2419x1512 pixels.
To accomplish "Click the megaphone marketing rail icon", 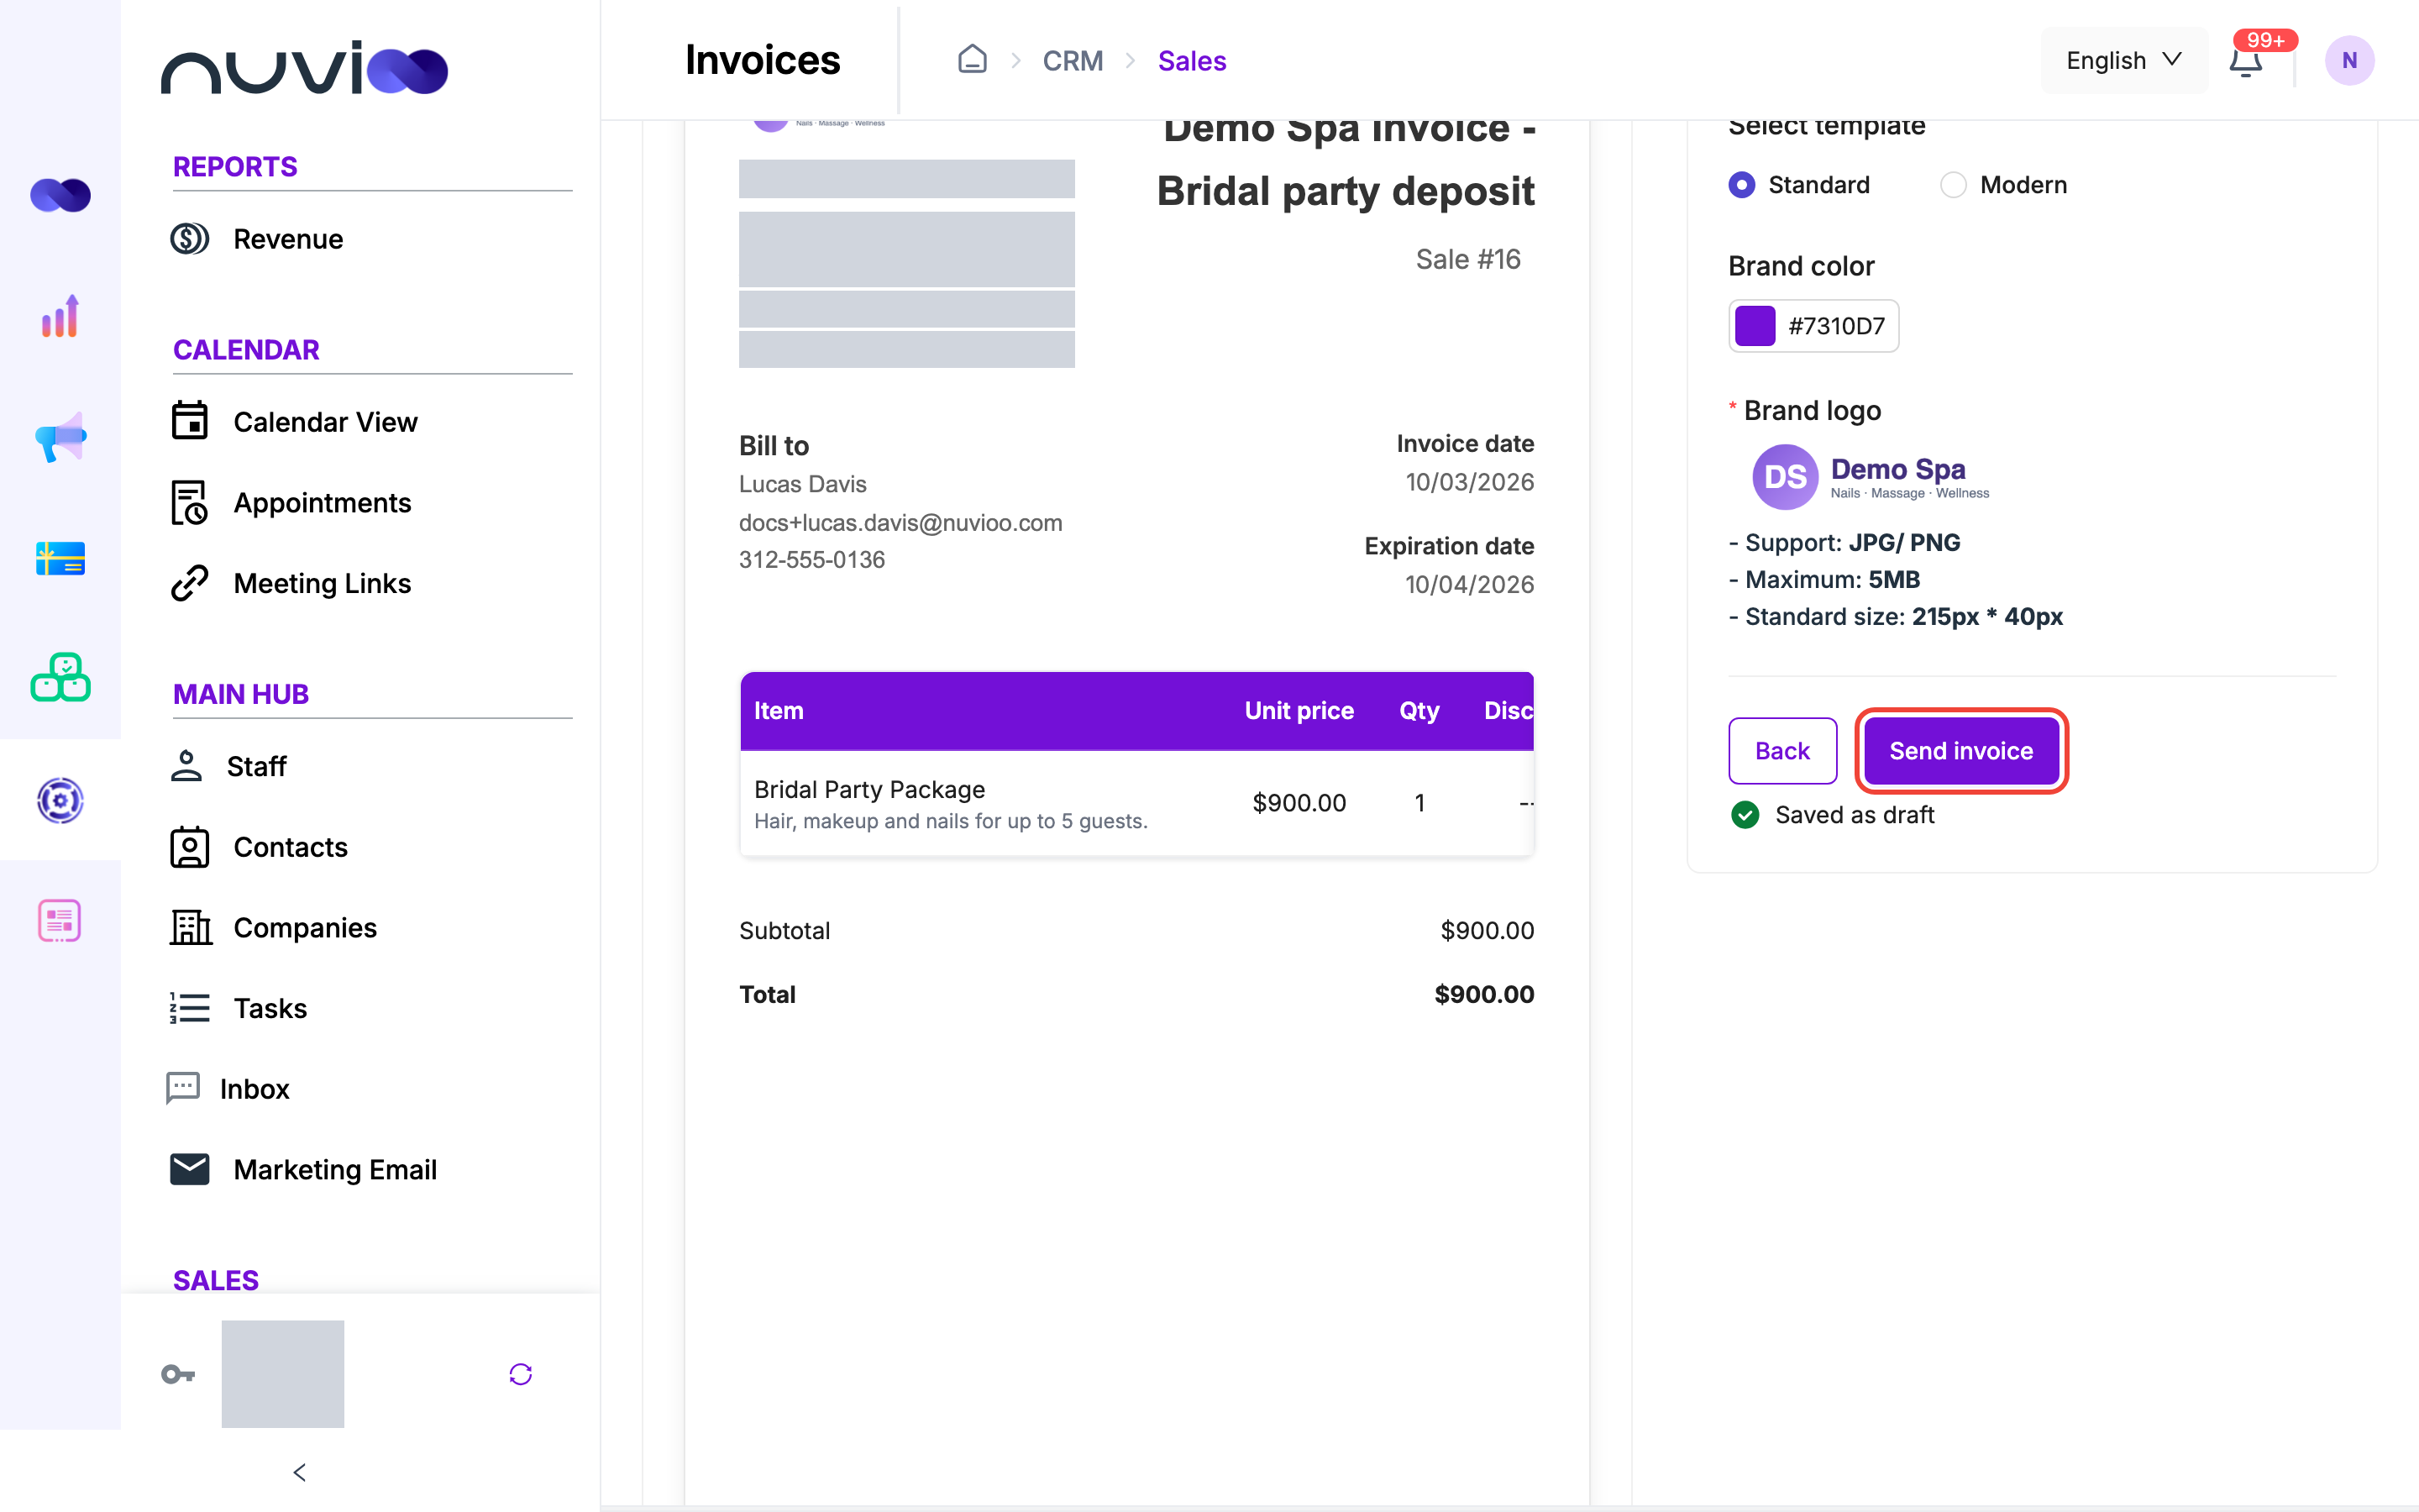I will 60,437.
